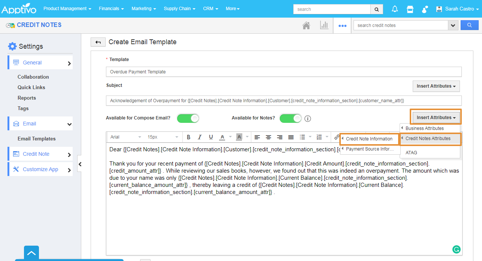
Task: Click the search credit notes field
Action: coord(401,25)
